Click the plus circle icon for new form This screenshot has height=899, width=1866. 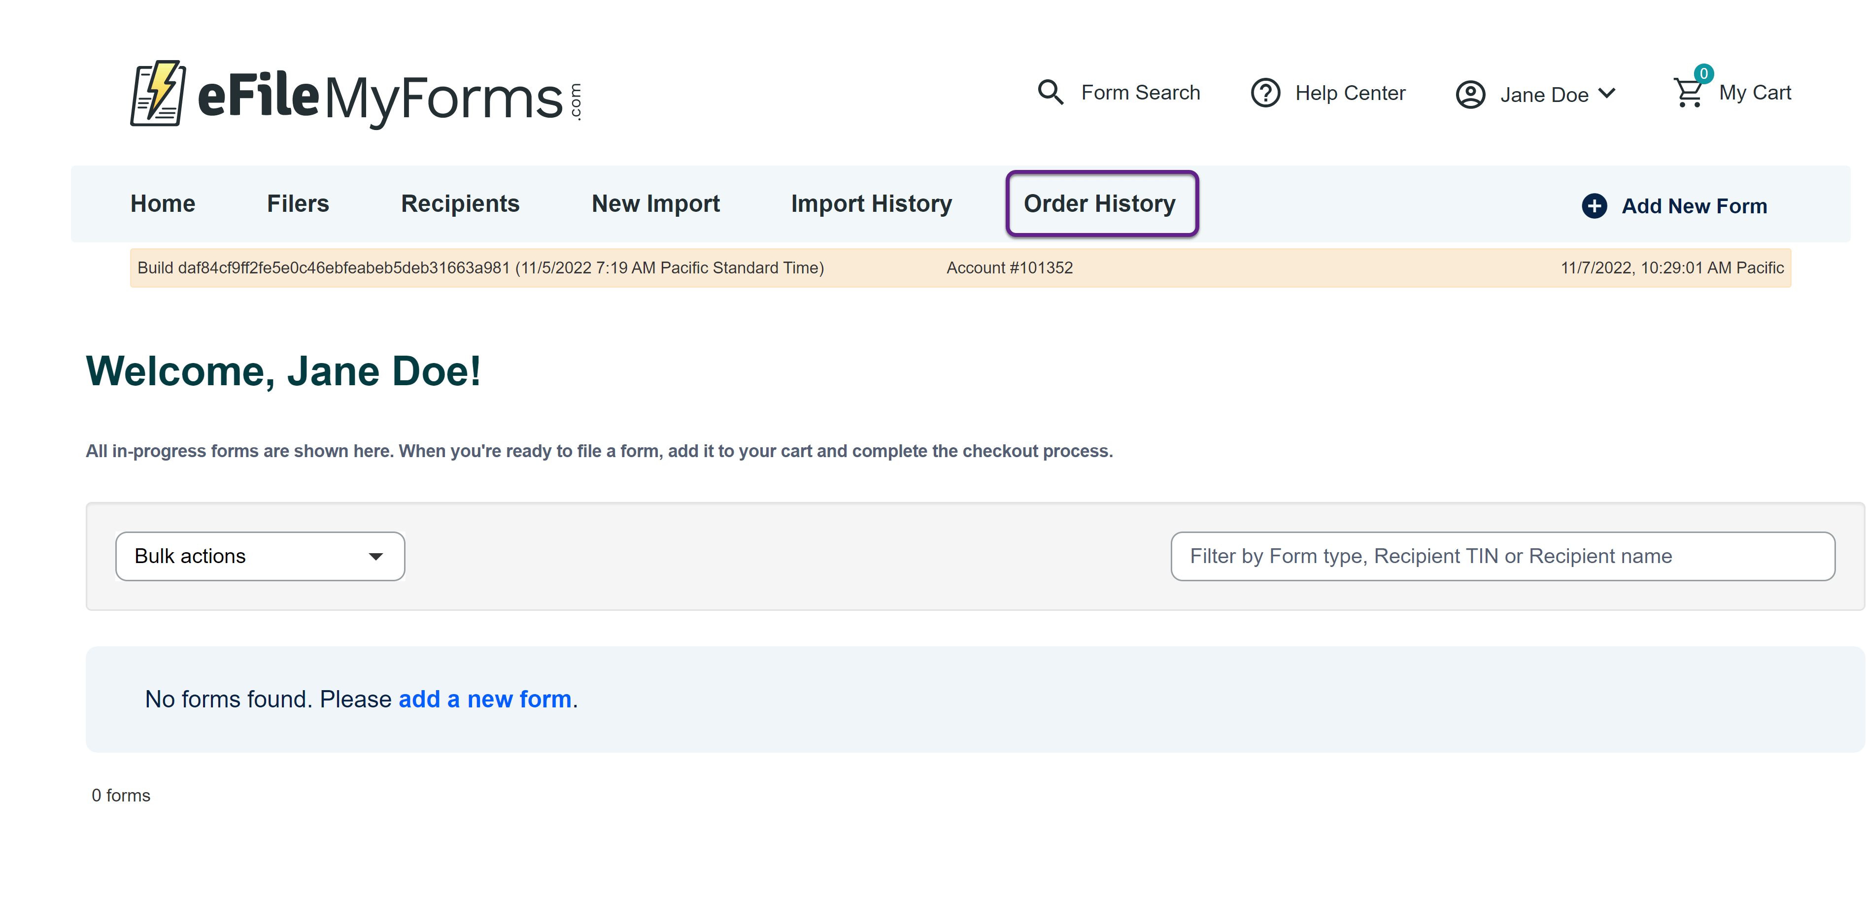(1594, 206)
